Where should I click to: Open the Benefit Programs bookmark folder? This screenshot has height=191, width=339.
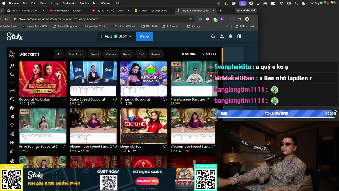65,26
